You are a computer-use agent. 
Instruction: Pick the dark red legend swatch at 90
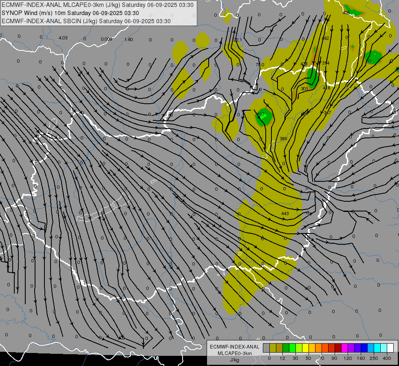tap(338, 348)
